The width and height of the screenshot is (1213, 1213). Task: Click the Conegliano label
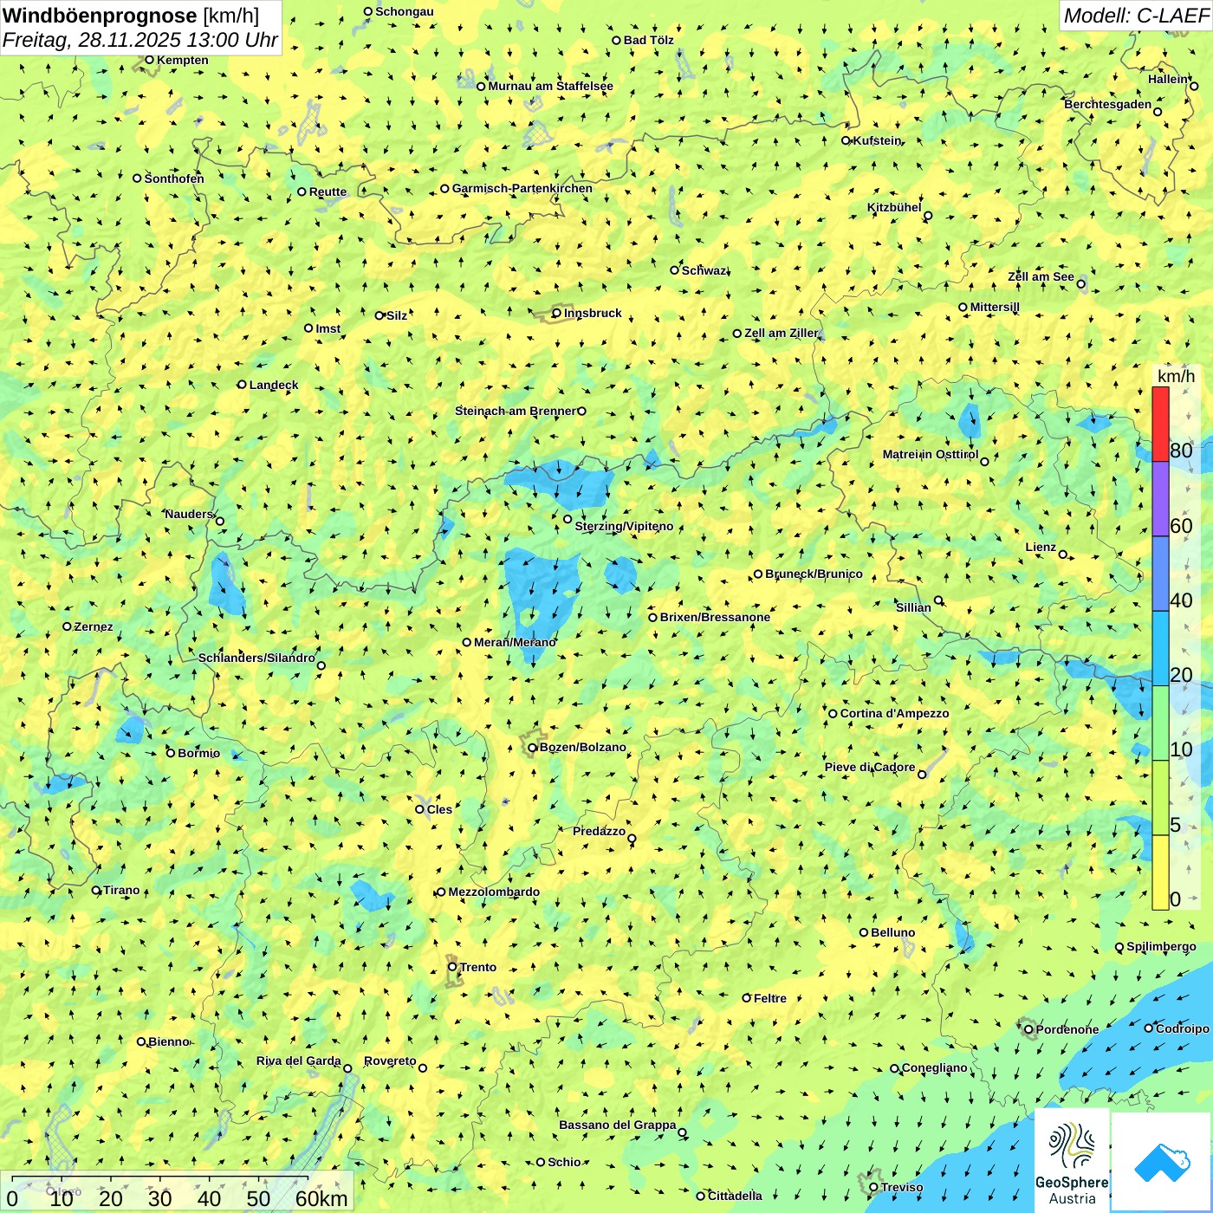[934, 1067]
